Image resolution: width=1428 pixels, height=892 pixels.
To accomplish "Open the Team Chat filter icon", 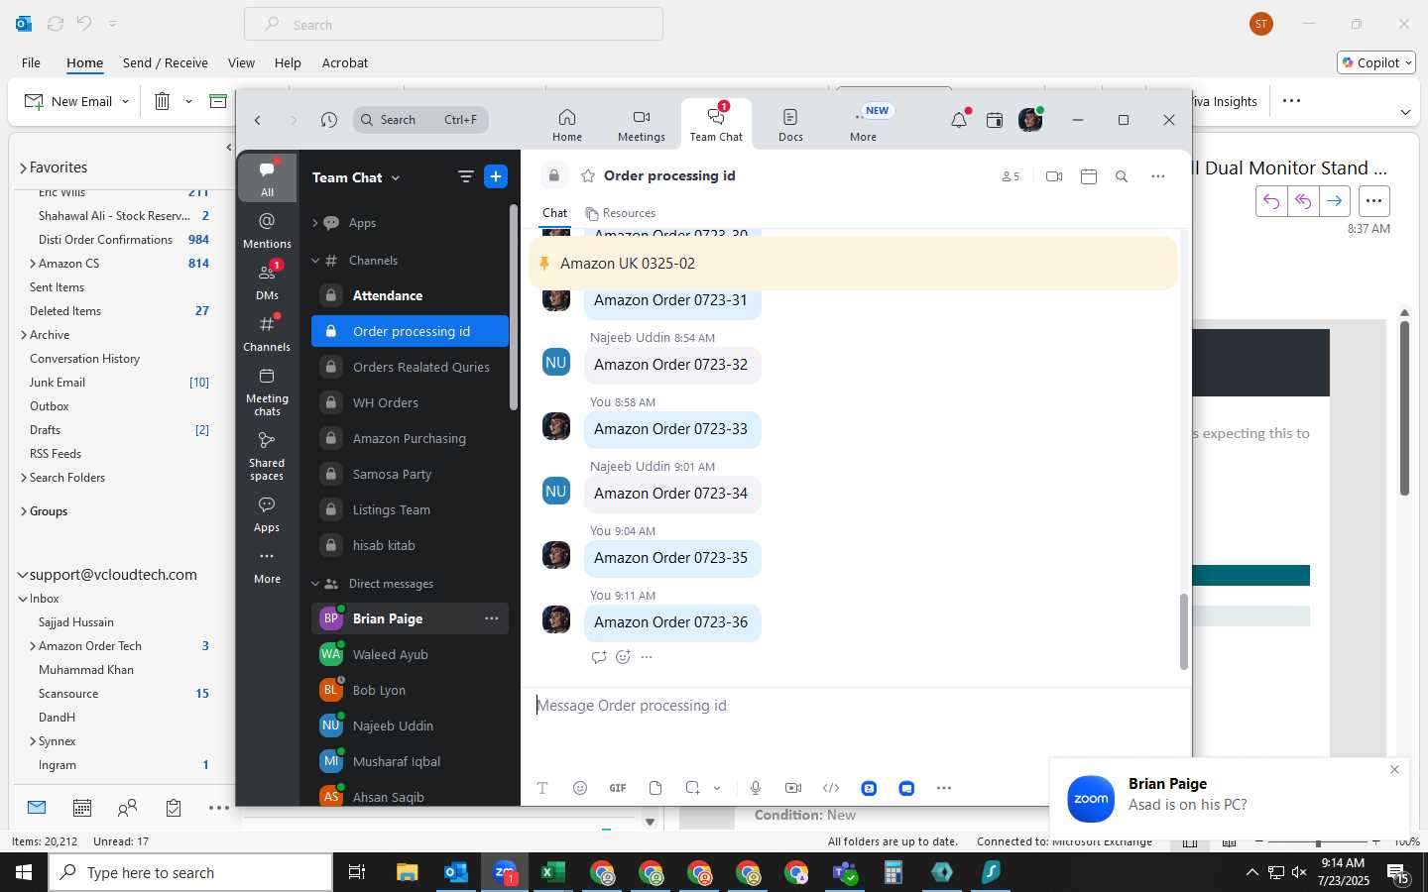I will [465, 176].
